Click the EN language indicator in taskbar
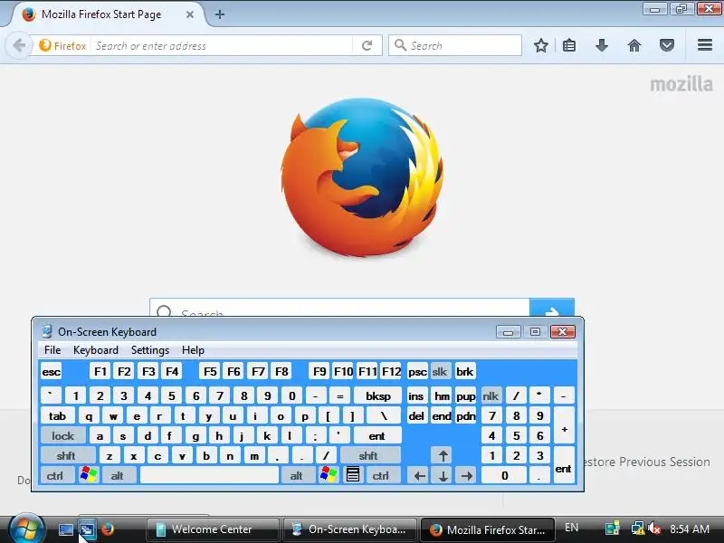This screenshot has width=724, height=543. pos(572,528)
